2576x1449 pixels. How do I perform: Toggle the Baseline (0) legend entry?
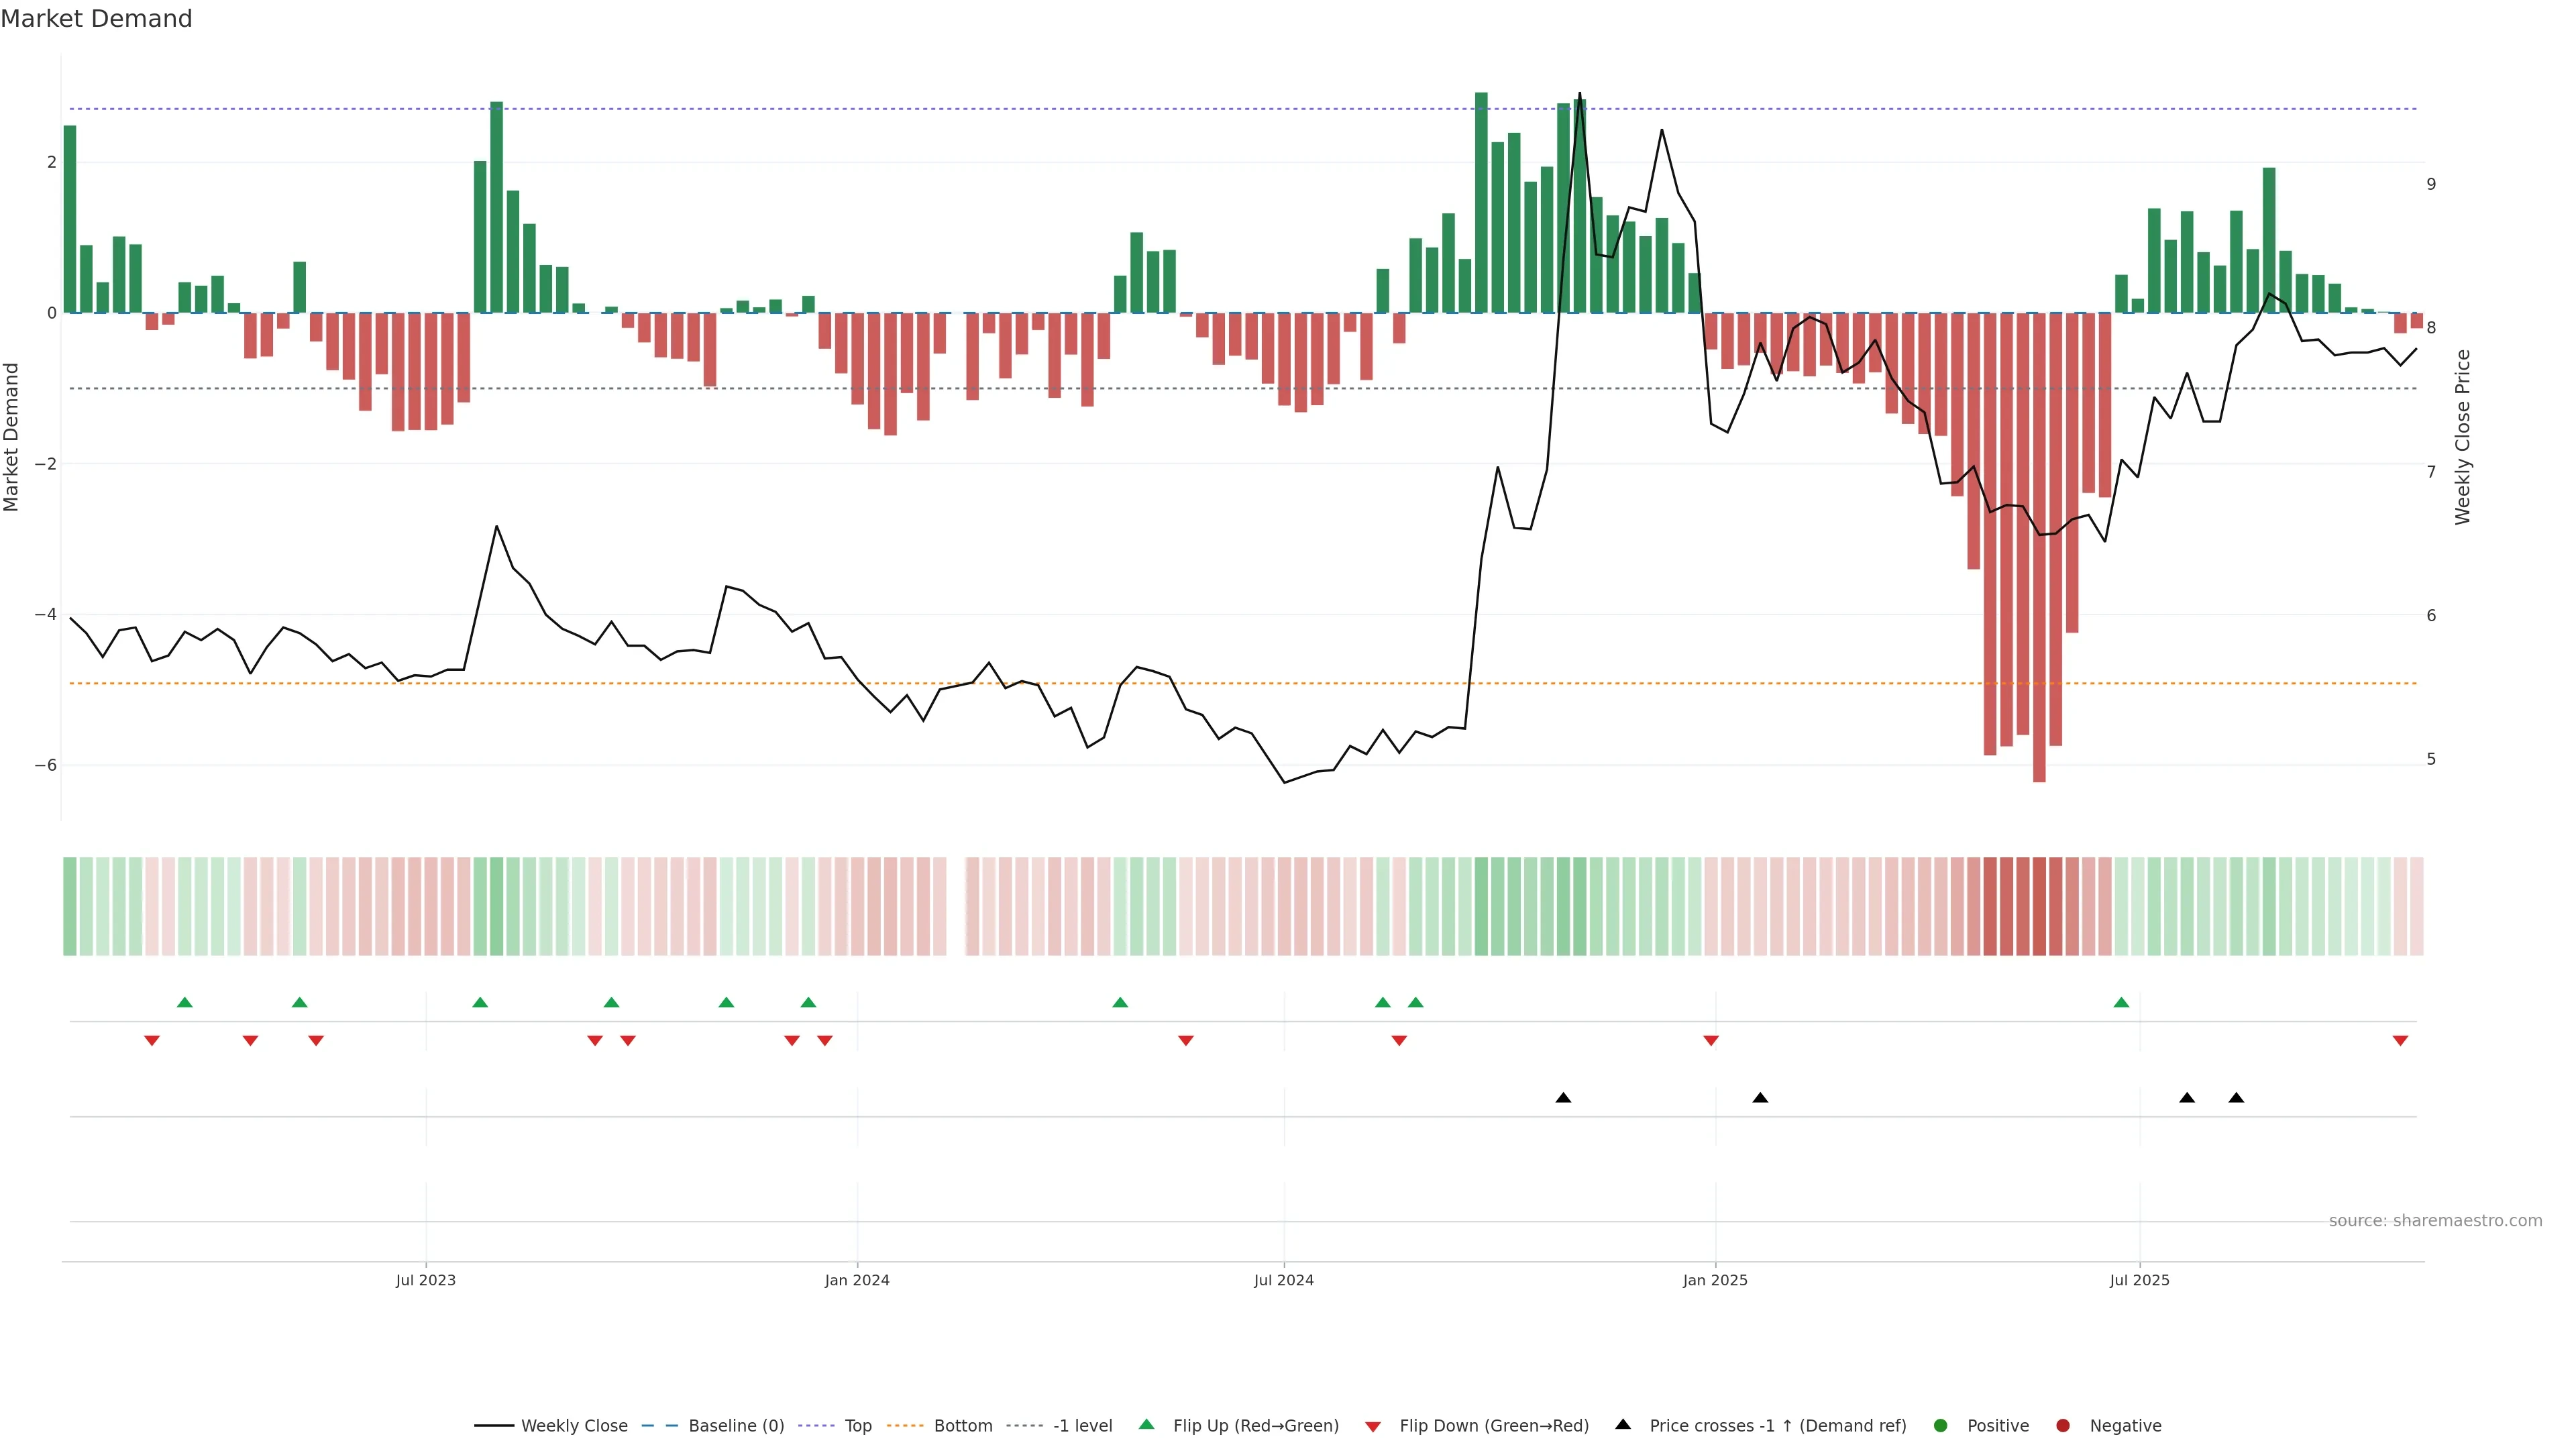pyautogui.click(x=736, y=1425)
